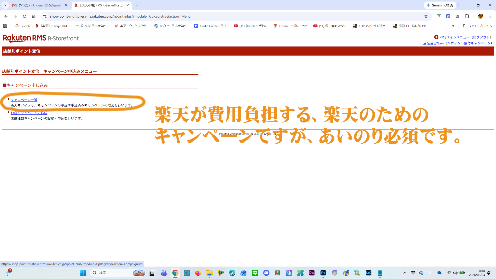Viewport: 496px width, 279px height.
Task: Open the weather widget with badge 7
Action: (9, 272)
